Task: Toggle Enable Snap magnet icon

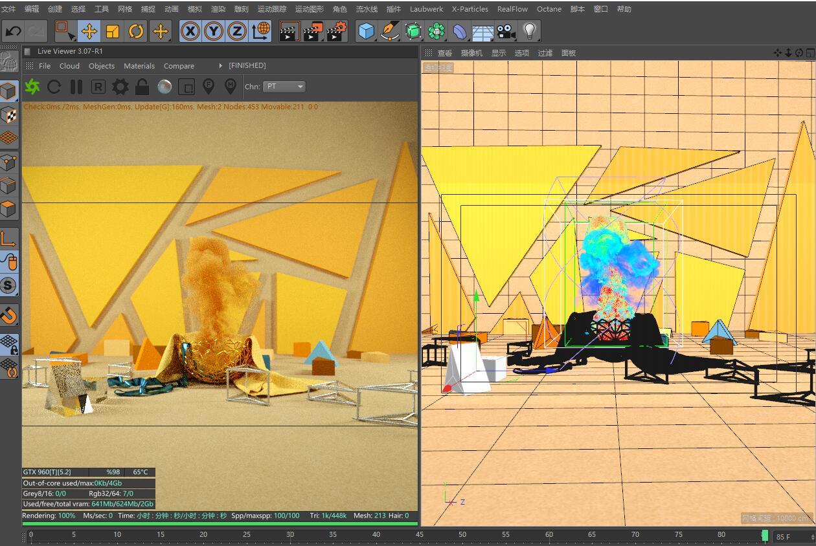Action: click(9, 315)
